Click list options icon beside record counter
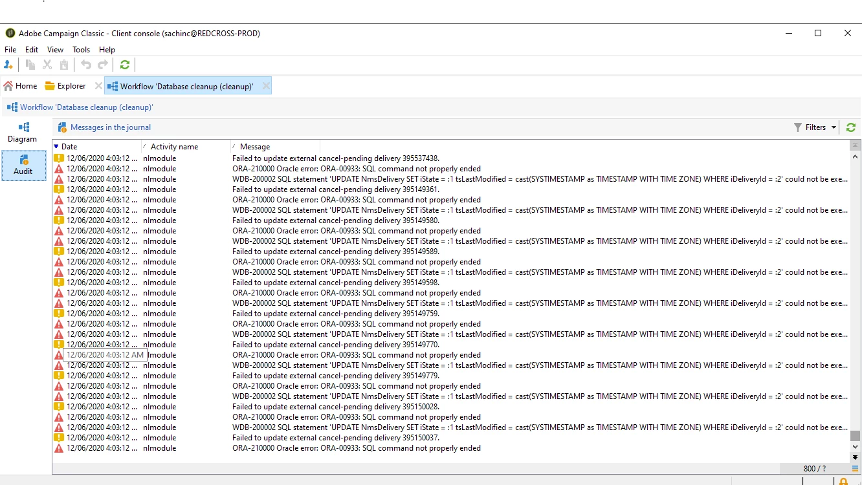 click(856, 469)
